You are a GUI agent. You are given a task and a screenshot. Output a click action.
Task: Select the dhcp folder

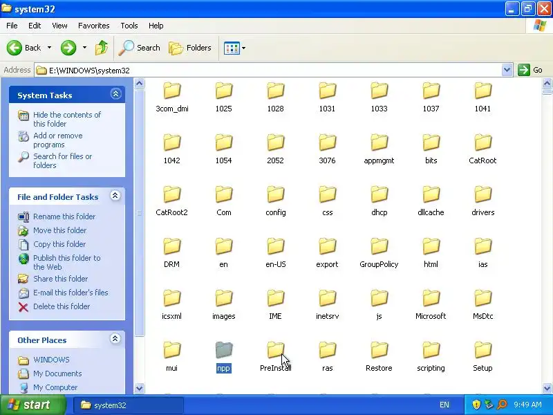tap(379, 201)
